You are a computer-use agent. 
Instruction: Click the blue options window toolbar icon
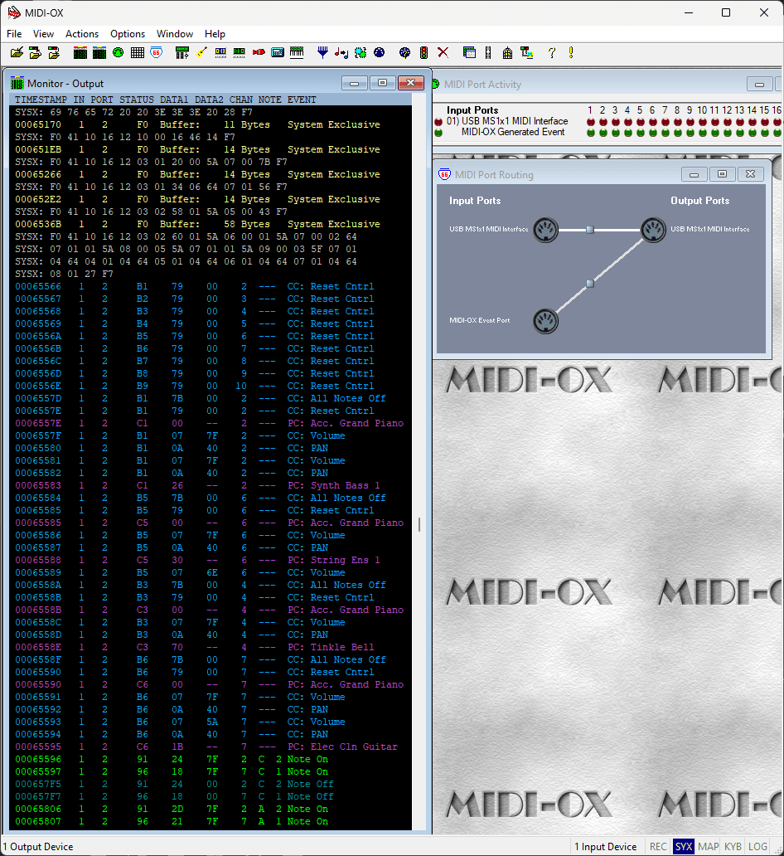(x=469, y=53)
